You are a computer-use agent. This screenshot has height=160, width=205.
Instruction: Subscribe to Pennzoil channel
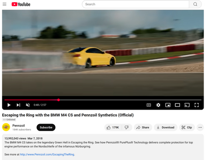pos(46,128)
